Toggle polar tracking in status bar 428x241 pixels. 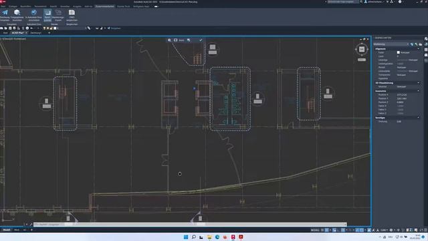(343, 230)
